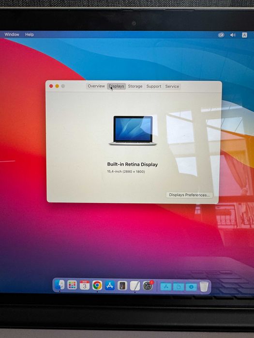This screenshot has width=254, height=338.
Task: Open the Trash in the Dock
Action: point(204,287)
